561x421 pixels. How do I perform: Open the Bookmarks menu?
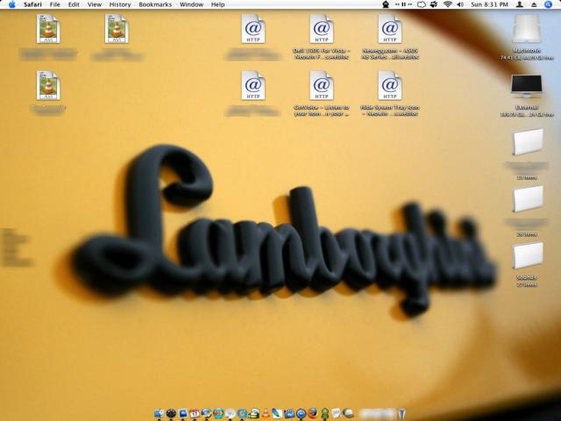pos(155,4)
